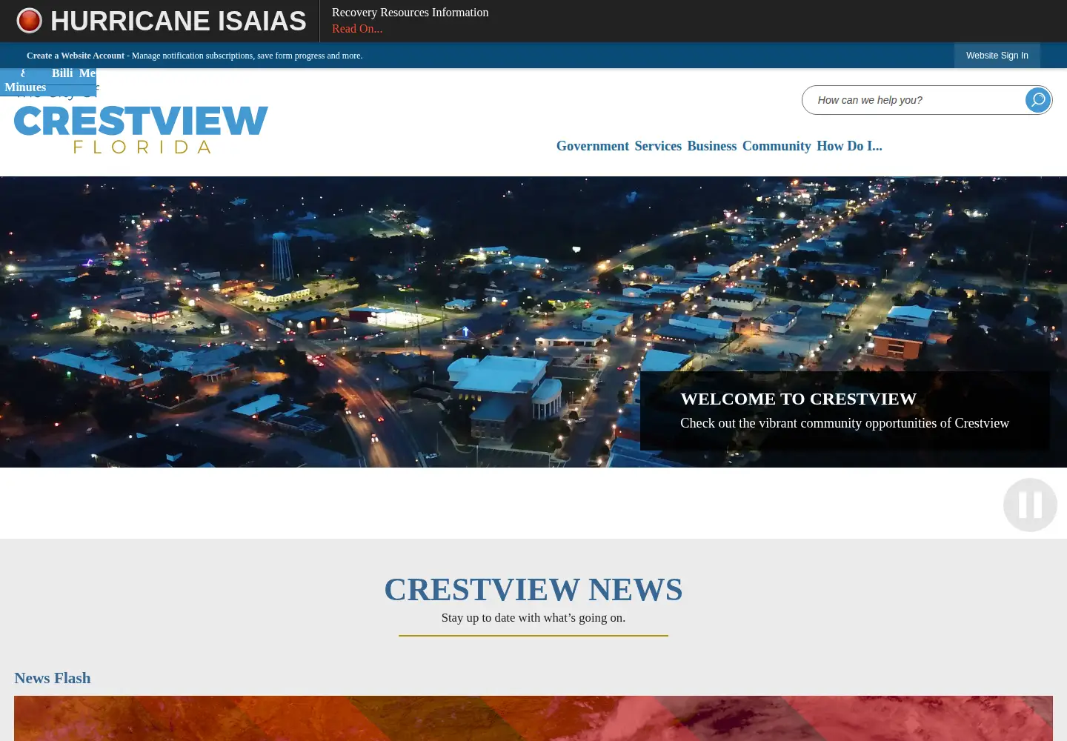Click the Check out the vibrant community caption

[845, 423]
